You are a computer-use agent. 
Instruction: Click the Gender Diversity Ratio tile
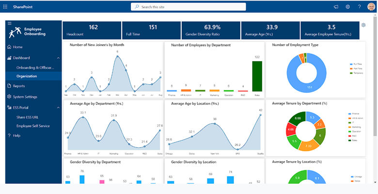tap(211, 31)
